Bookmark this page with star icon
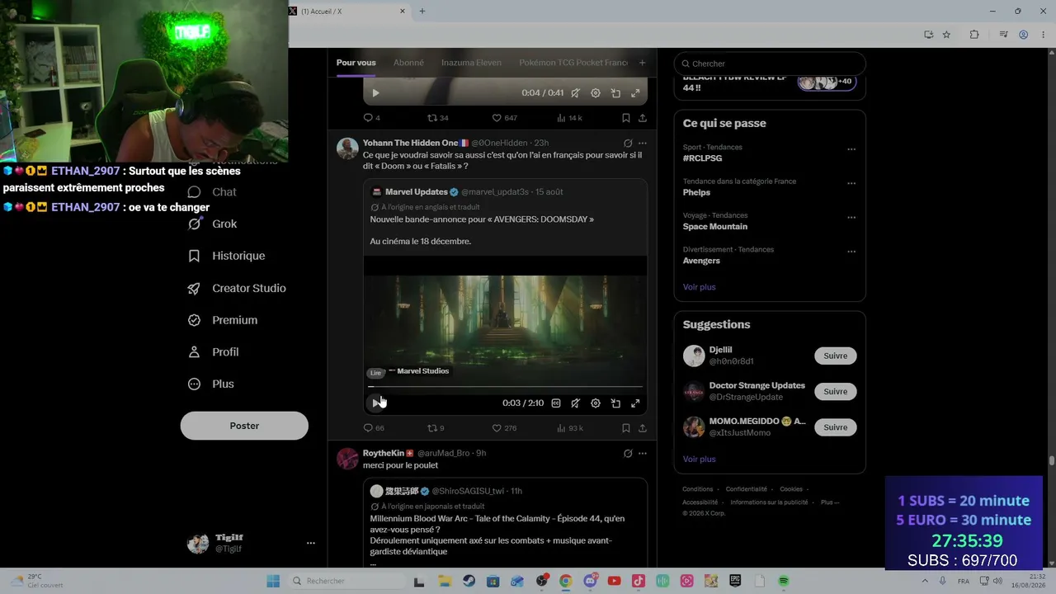The width and height of the screenshot is (1056, 594). (946, 35)
